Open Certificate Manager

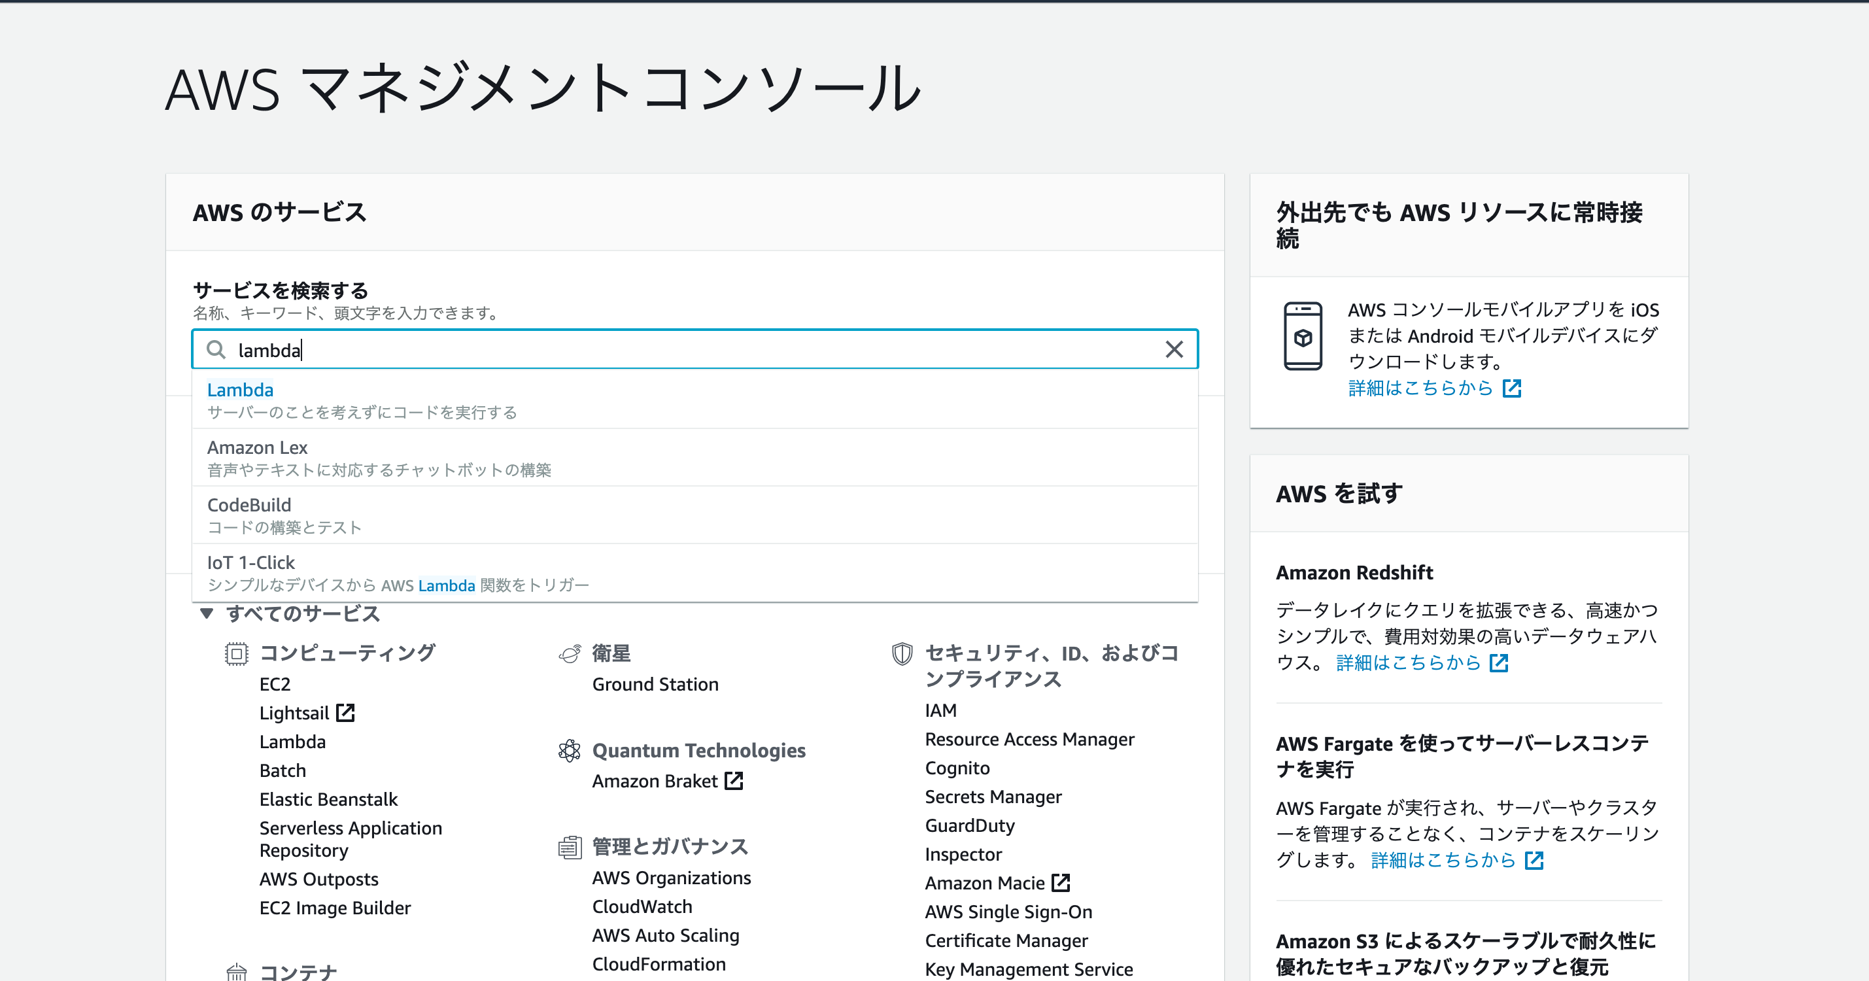pos(1006,941)
